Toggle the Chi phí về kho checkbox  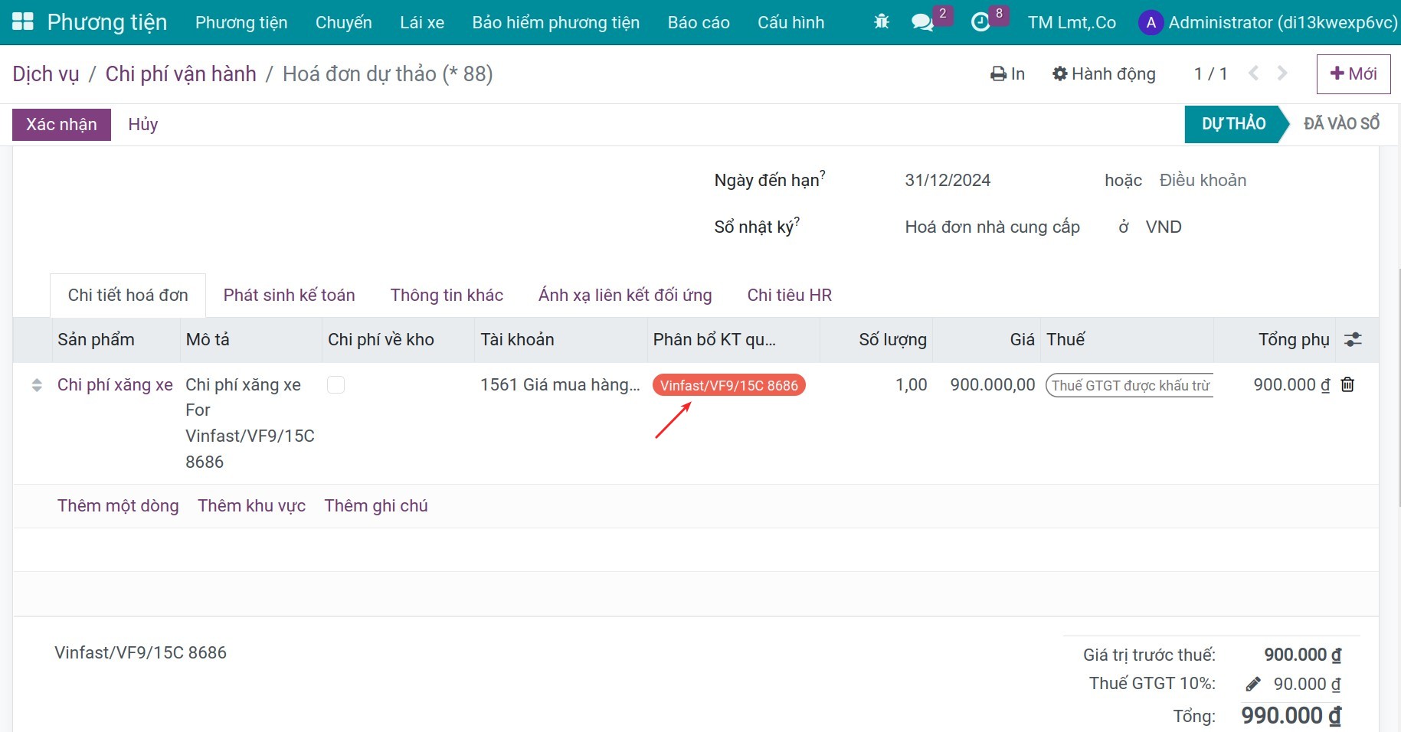point(336,384)
